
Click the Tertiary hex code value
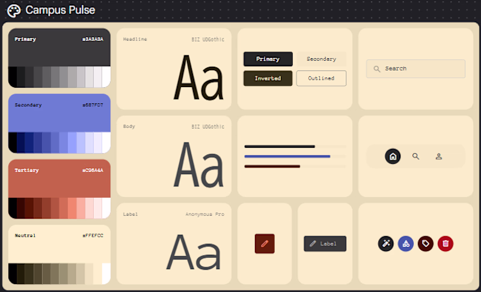[93, 171]
